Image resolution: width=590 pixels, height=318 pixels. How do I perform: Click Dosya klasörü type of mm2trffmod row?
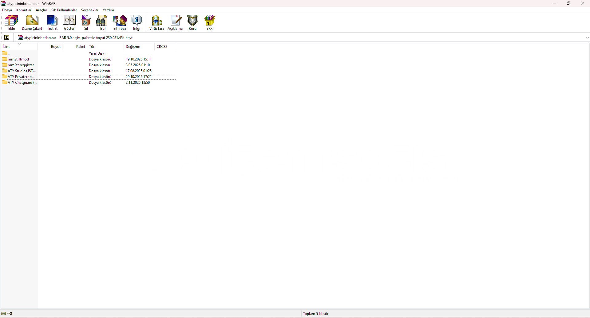(x=100, y=59)
